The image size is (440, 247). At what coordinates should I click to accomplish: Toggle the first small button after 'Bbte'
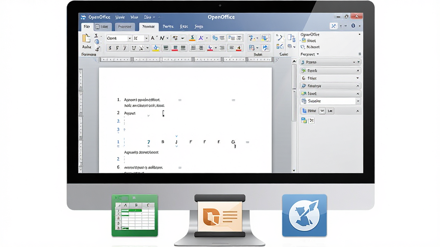322,111
